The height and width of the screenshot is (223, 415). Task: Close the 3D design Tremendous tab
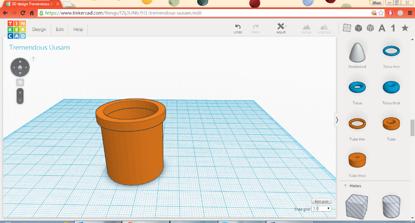[57, 4]
